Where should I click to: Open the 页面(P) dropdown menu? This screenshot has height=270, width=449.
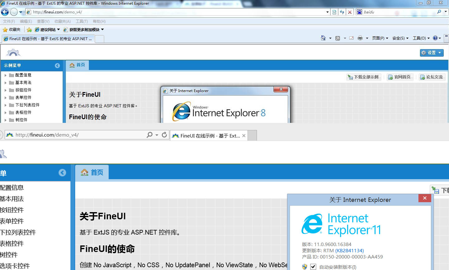[380, 38]
